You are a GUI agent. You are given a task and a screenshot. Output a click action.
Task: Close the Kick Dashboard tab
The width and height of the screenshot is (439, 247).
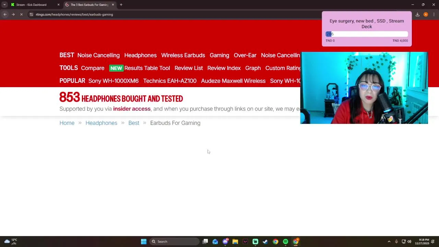[58, 5]
